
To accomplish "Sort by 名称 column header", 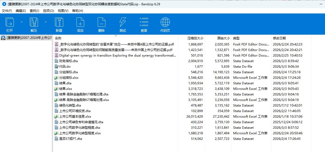I will pos(58,38).
